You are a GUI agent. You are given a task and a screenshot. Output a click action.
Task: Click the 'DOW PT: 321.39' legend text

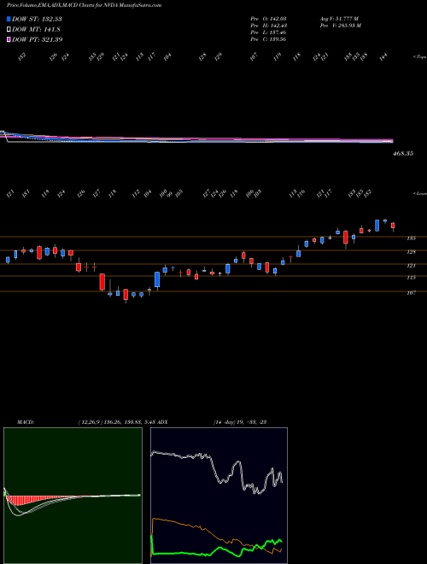(37, 39)
